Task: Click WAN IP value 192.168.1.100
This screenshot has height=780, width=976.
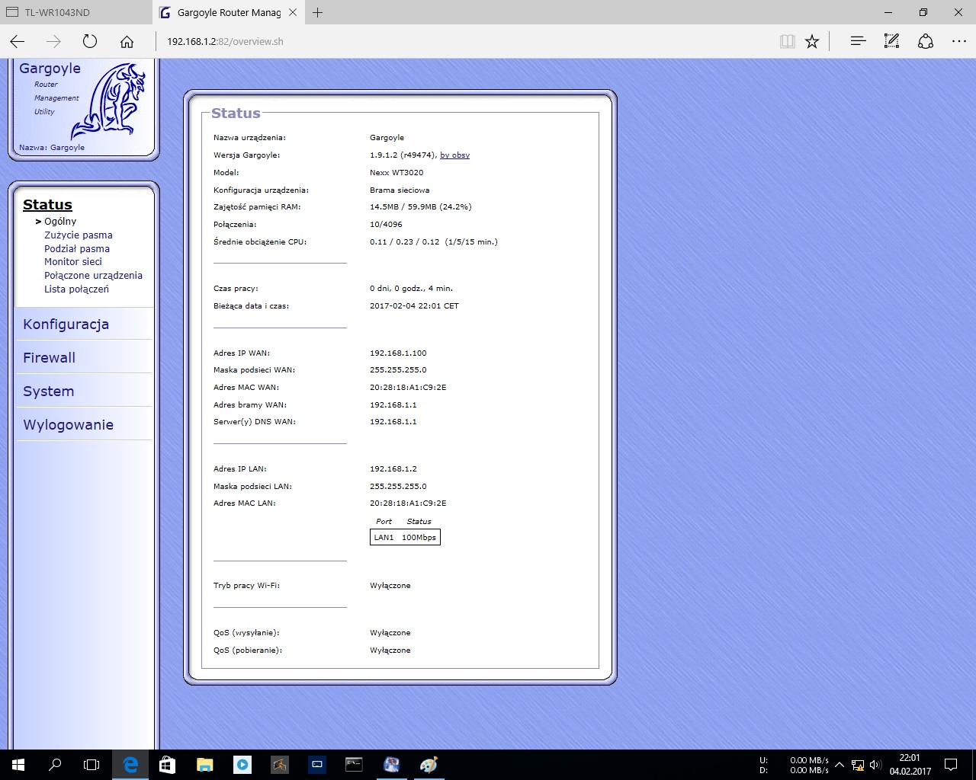Action: coord(398,353)
